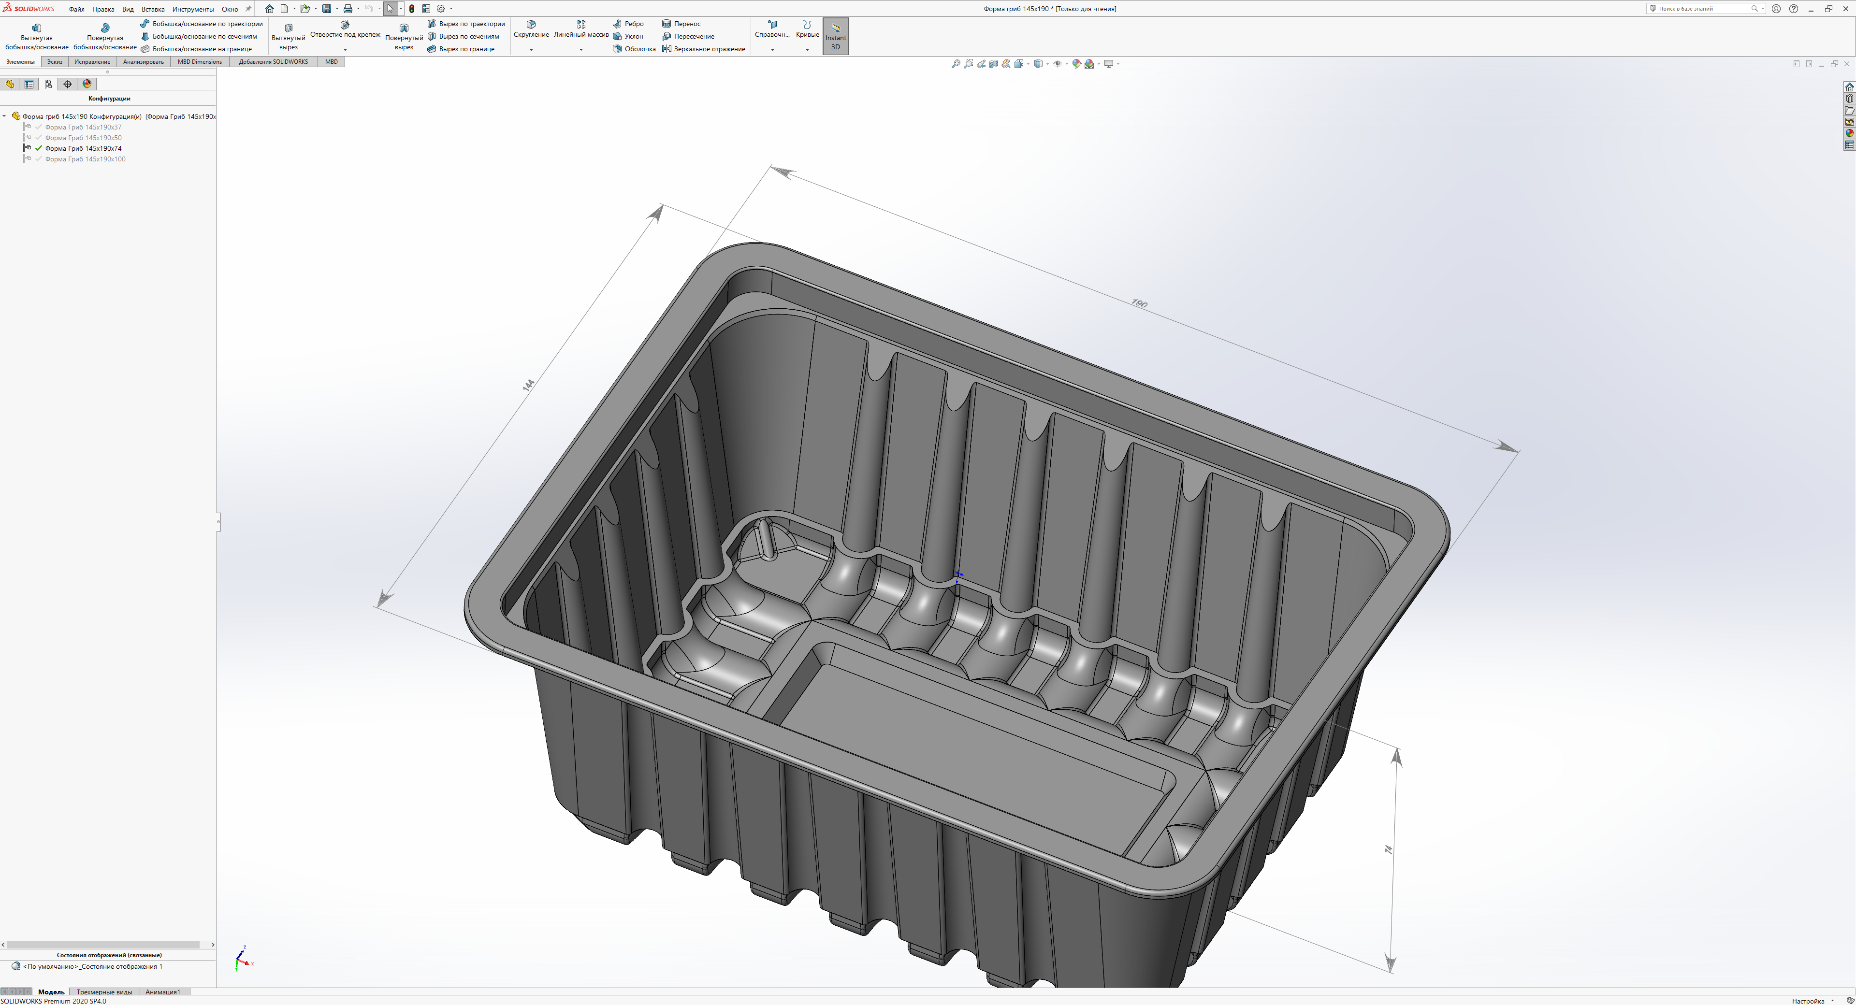
Task: Switch to the MBD Dimensions tab
Action: pos(200,62)
